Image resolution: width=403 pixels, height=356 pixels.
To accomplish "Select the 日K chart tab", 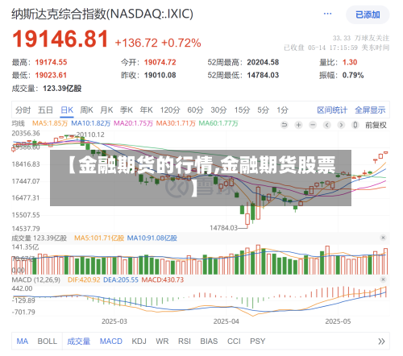I will click(x=67, y=110).
